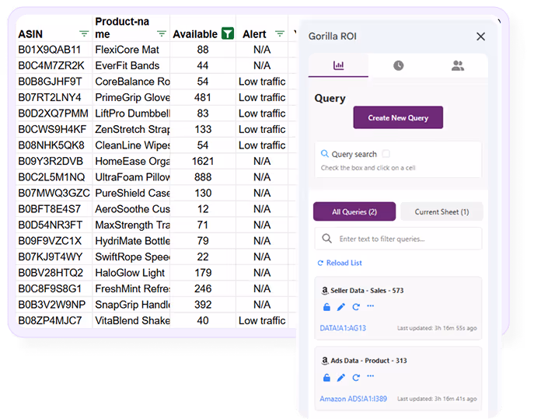Click Create New Query button
Viewport: 534px width, 419px height.
(x=398, y=117)
